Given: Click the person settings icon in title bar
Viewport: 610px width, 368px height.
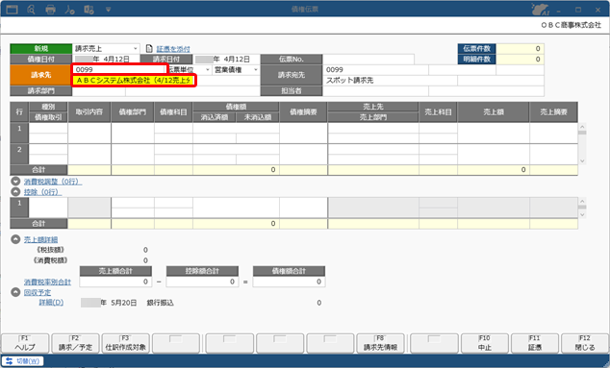Looking at the screenshot, I should (x=69, y=10).
